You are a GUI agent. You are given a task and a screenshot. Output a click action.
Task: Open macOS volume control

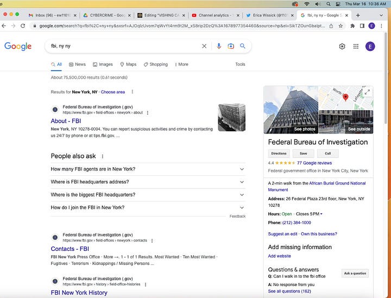click(x=318, y=4)
